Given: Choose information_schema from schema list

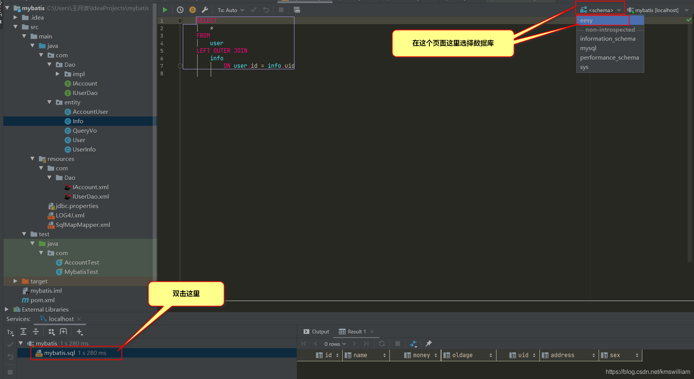Looking at the screenshot, I should [610, 39].
